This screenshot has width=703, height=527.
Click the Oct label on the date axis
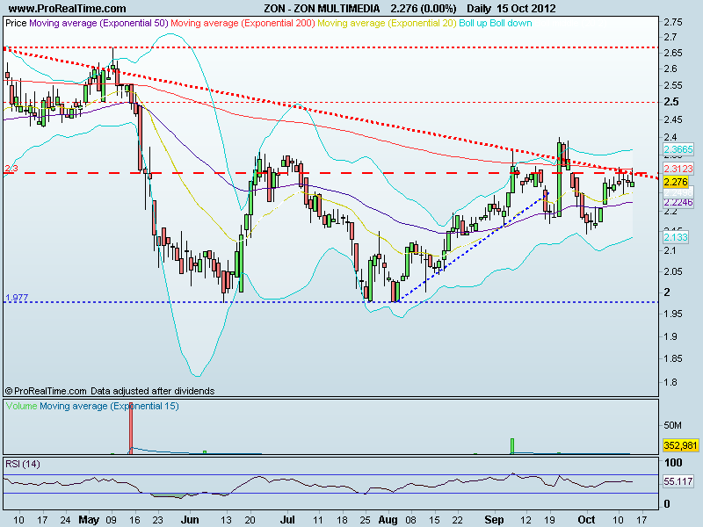[586, 520]
